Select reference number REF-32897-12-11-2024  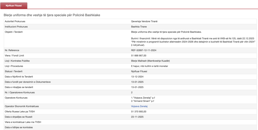coord(144,50)
